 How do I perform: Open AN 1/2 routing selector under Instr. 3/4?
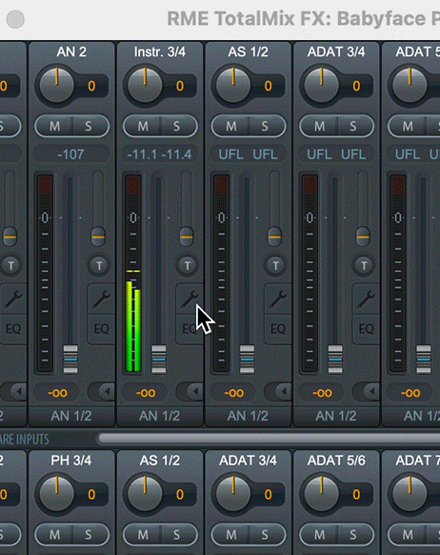pyautogui.click(x=160, y=416)
